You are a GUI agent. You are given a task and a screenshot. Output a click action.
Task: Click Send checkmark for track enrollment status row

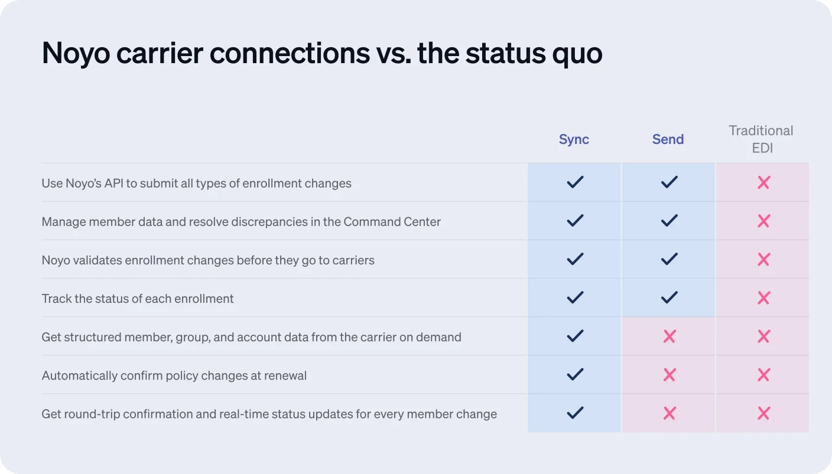pyautogui.click(x=669, y=298)
